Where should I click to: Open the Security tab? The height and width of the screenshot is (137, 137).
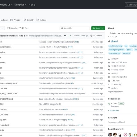click(x=28, y=20)
